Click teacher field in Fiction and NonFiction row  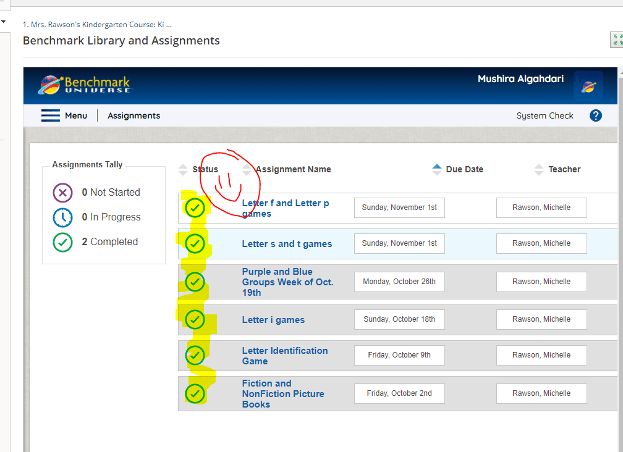click(541, 394)
